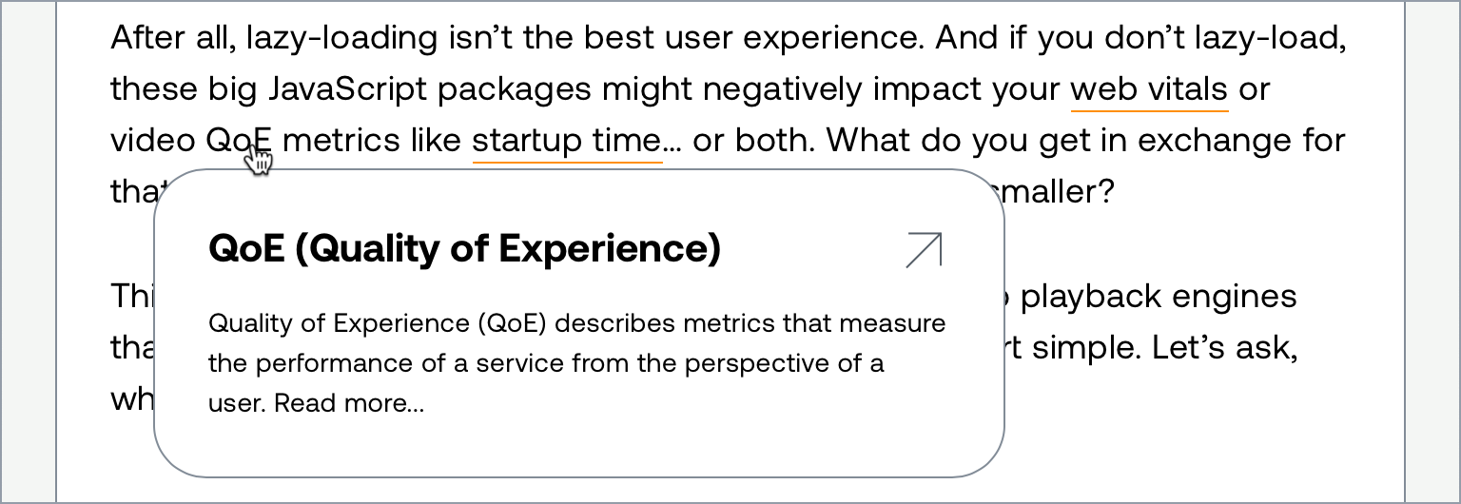Select the "QoE (Quality of Experience)" popup heading

pyautogui.click(x=464, y=248)
